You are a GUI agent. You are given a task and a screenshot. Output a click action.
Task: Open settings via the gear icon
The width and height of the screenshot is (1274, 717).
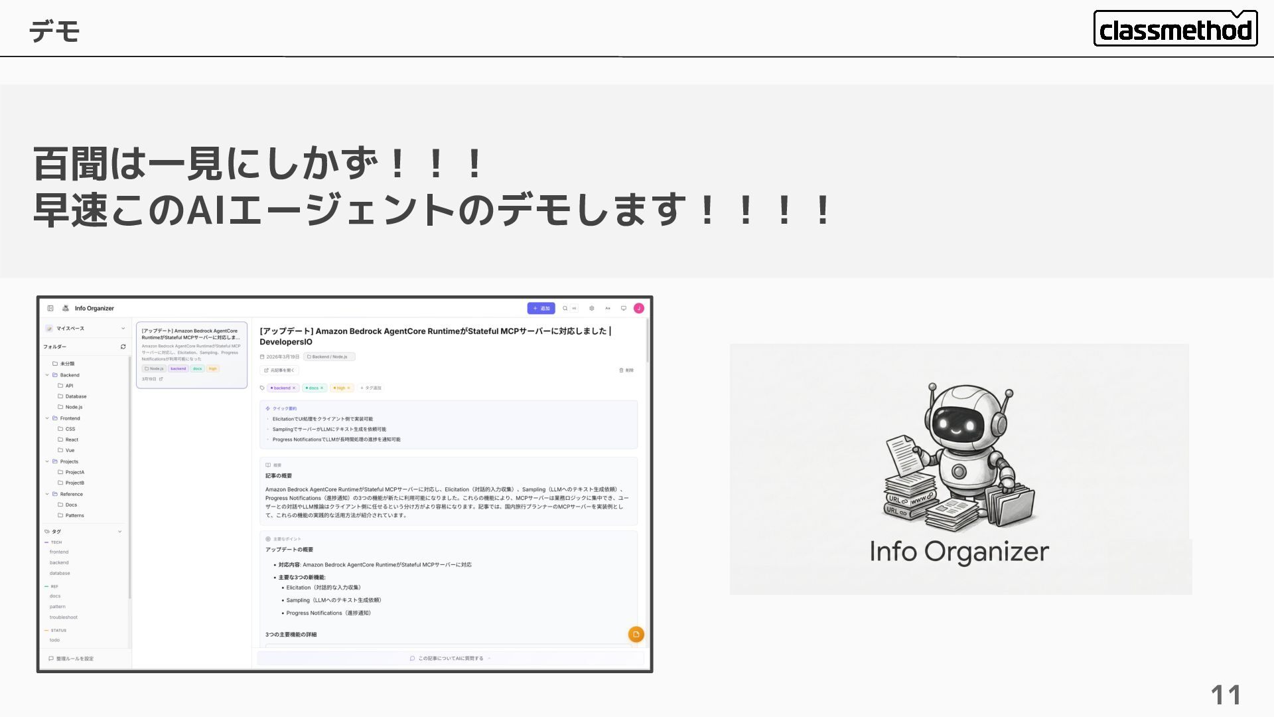point(591,308)
